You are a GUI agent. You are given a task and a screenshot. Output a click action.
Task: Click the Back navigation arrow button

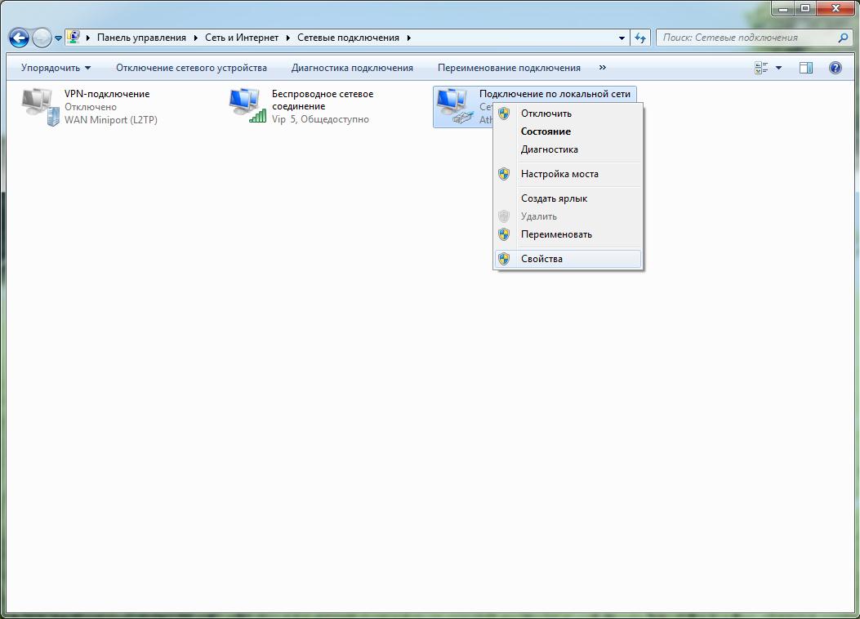click(19, 38)
